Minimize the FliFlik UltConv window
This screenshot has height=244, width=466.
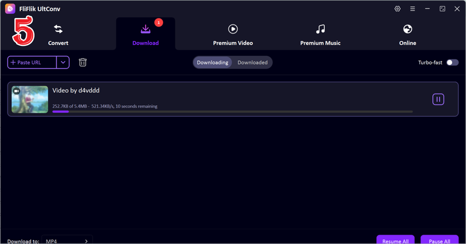(x=428, y=9)
